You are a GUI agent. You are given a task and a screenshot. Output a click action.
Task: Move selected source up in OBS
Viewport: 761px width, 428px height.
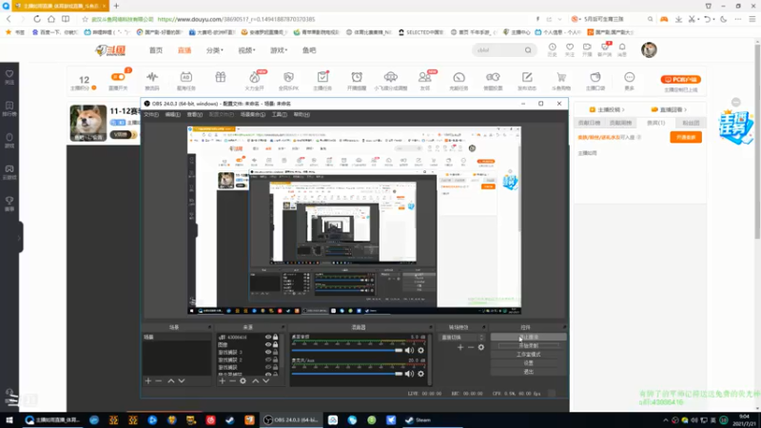click(x=255, y=381)
